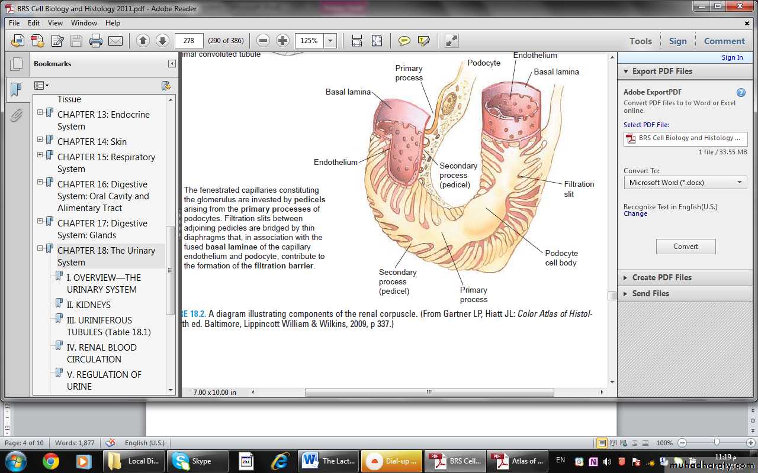Collapse the Bookmarks navigation pane
Screen dimensions: 758x473
(x=172, y=64)
